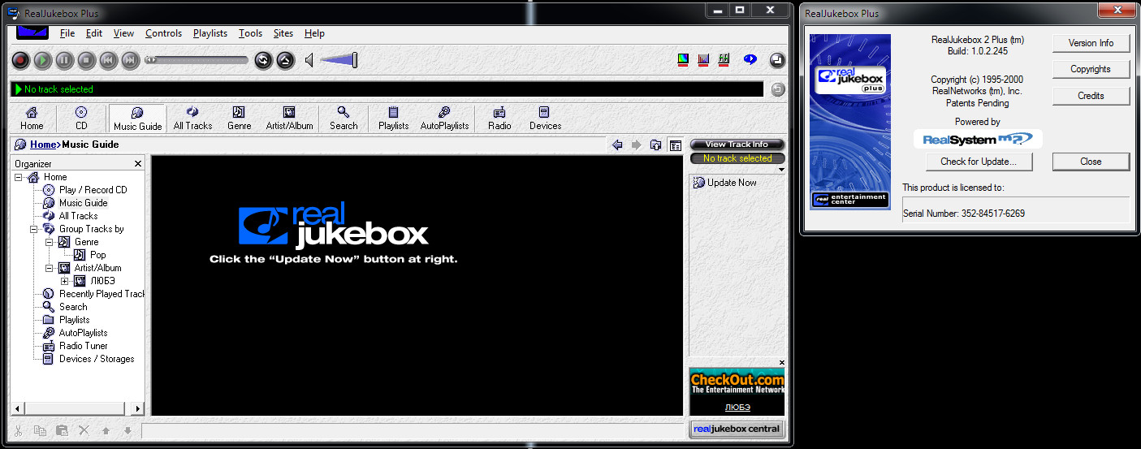Screen dimensions: 1141x449
Task: Collapse the Genre tree node
Action: (49, 242)
